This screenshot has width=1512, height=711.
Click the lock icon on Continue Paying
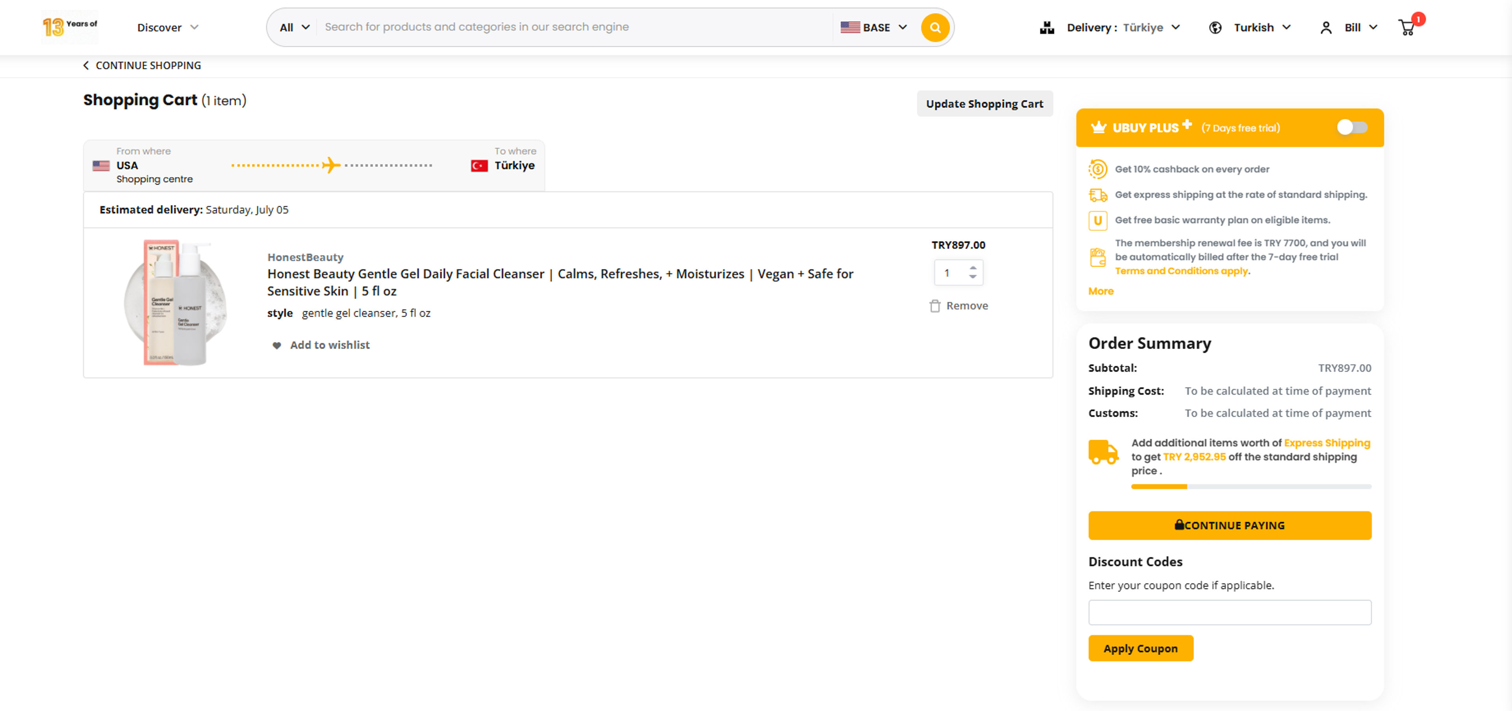[x=1178, y=524]
